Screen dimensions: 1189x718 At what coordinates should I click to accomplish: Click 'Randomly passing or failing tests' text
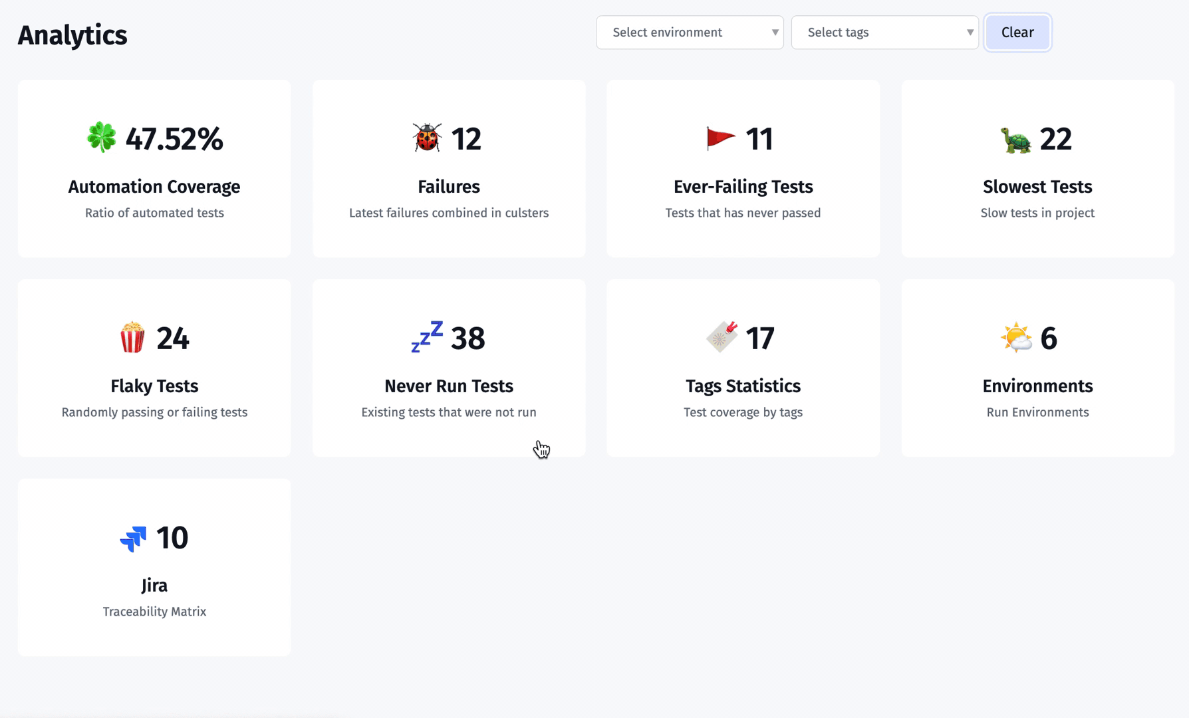click(154, 413)
